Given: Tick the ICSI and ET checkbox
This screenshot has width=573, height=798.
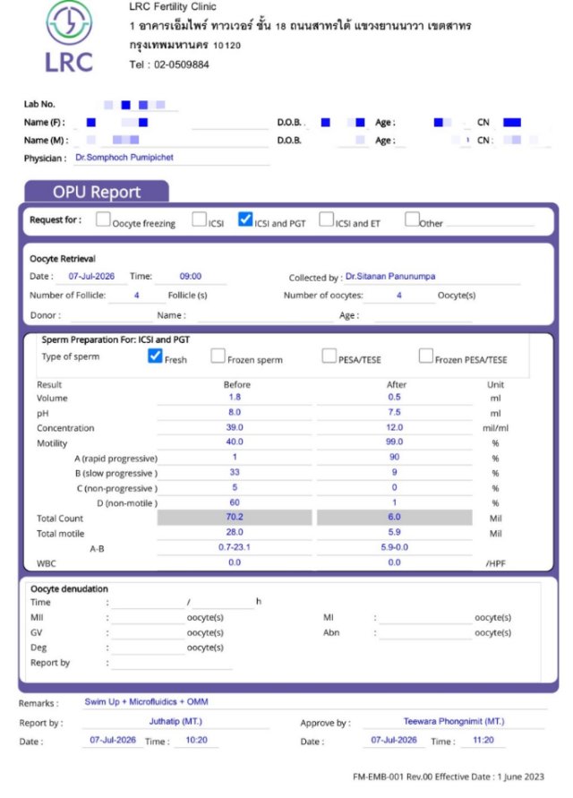Looking at the screenshot, I should click(326, 219).
